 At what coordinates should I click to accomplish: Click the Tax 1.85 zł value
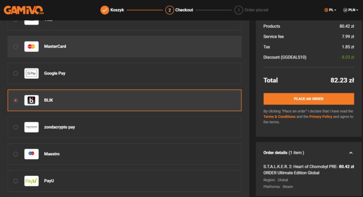click(x=348, y=47)
